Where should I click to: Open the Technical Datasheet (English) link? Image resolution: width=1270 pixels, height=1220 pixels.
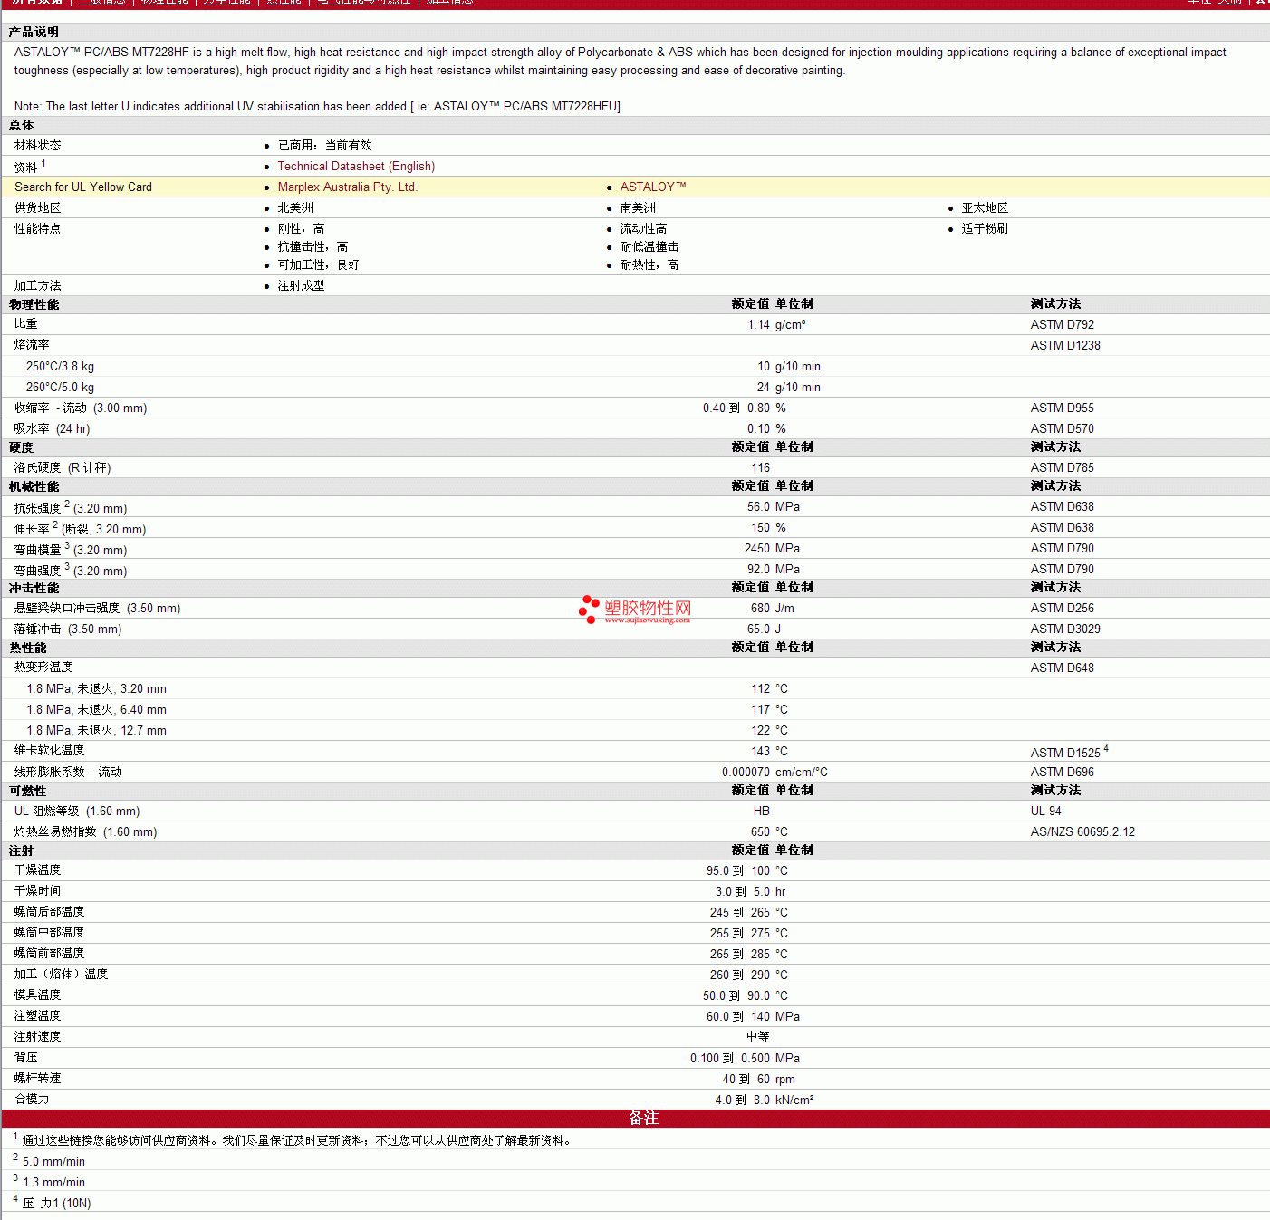[356, 167]
